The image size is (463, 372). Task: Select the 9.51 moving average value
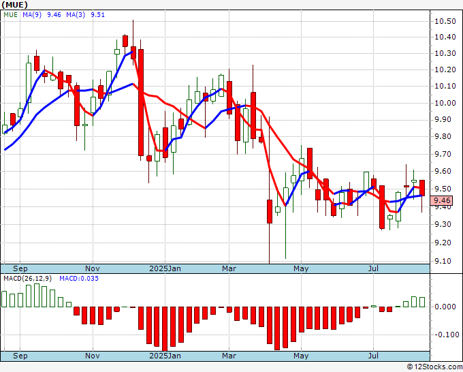pyautogui.click(x=98, y=15)
